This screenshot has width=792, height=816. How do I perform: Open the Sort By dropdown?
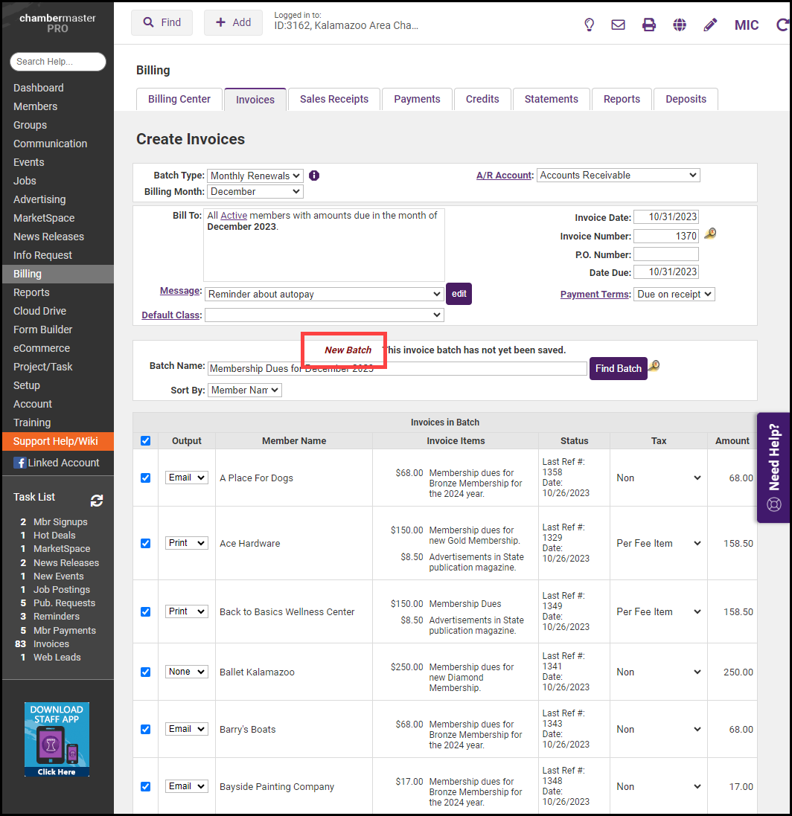244,390
